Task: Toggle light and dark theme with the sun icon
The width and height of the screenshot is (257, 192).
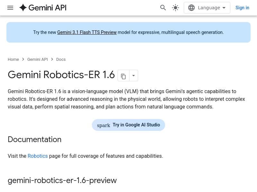Action: [175, 7]
